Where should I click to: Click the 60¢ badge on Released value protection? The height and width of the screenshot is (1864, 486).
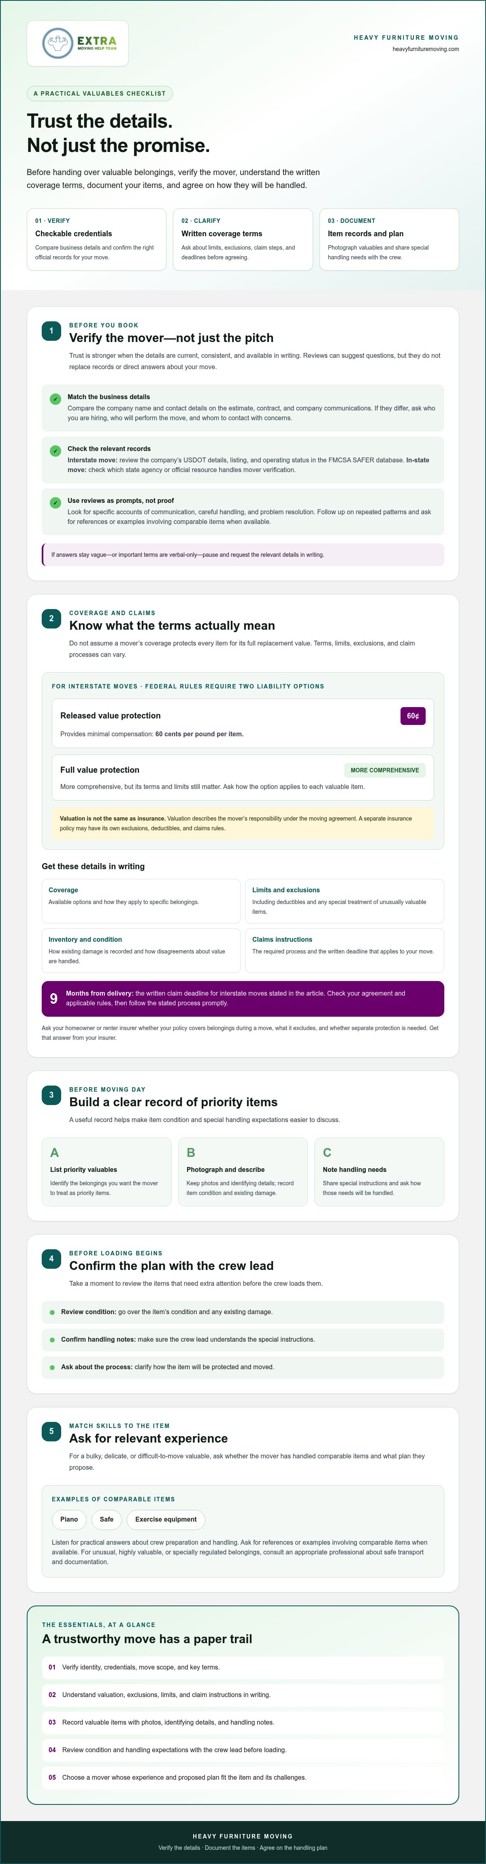click(412, 716)
